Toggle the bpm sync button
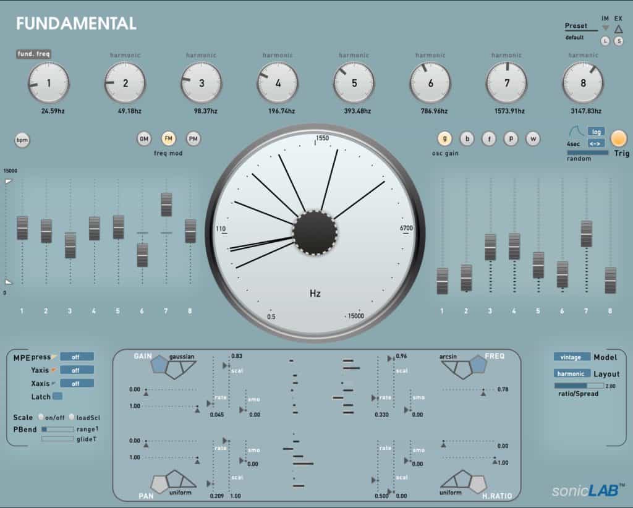This screenshot has height=508, width=633. [x=22, y=140]
